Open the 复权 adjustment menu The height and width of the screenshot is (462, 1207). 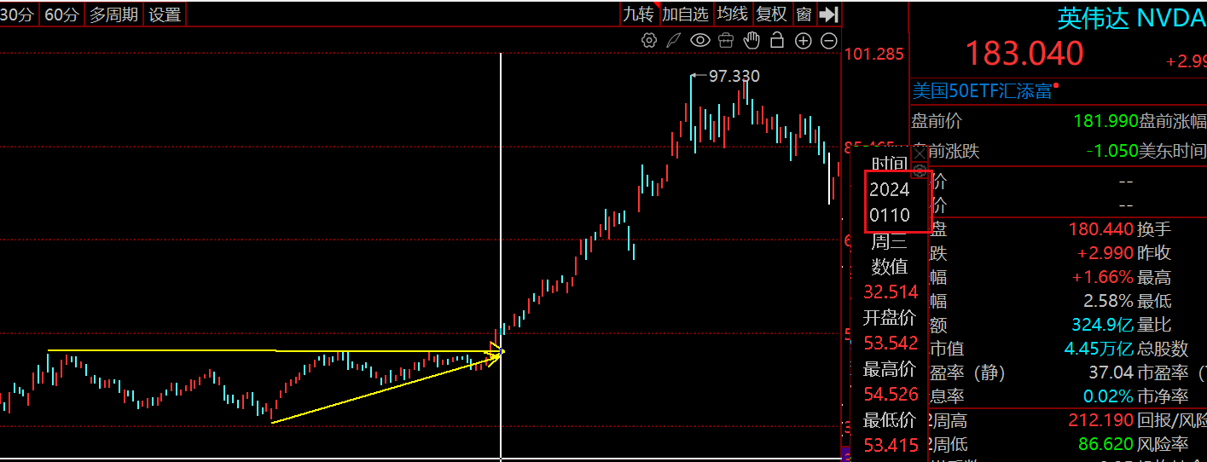[x=771, y=14]
